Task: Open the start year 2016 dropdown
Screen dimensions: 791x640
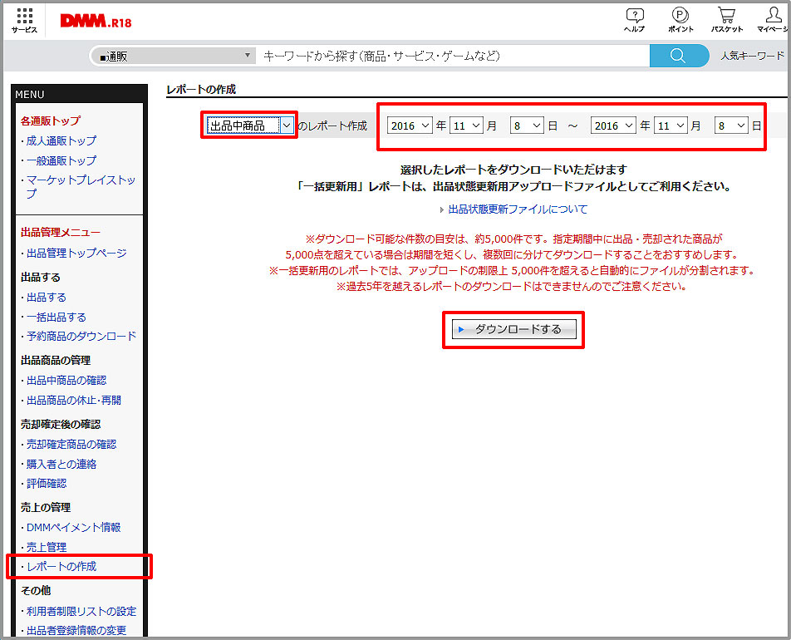Action: (x=410, y=126)
